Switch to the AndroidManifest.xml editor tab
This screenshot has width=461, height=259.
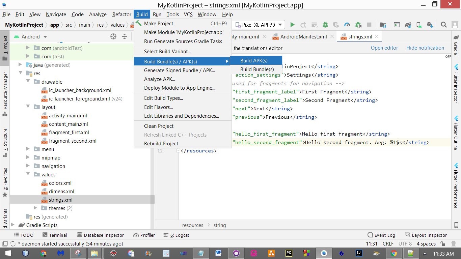(x=303, y=37)
